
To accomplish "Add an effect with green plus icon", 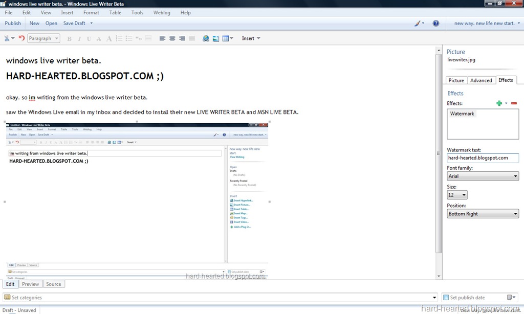I will (x=499, y=103).
